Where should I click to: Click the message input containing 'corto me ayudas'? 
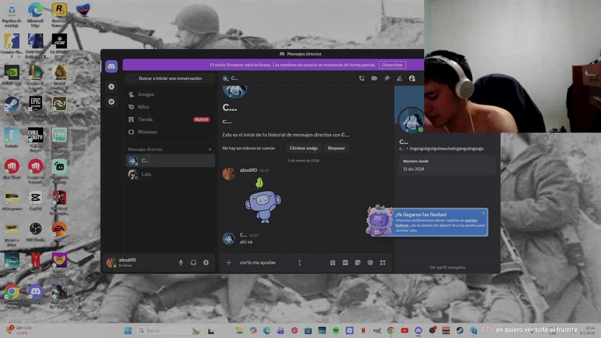(x=282, y=263)
